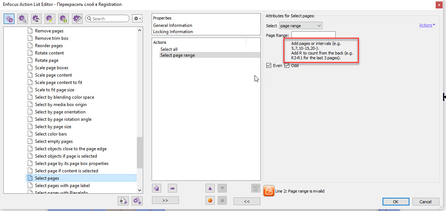The image size is (446, 211).
Task: Select General Information in Properties
Action: pyautogui.click(x=173, y=25)
